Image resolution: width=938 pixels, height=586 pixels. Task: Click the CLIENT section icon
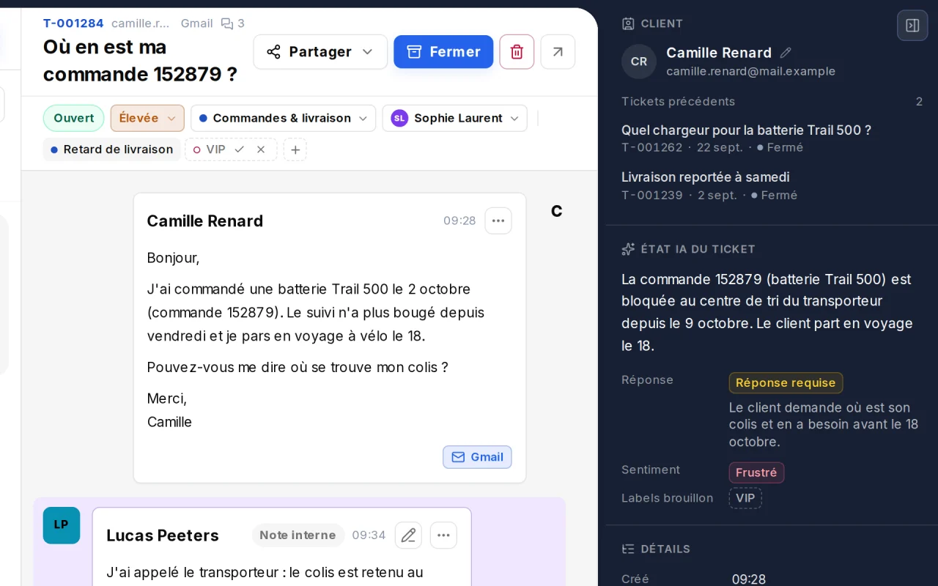(628, 23)
